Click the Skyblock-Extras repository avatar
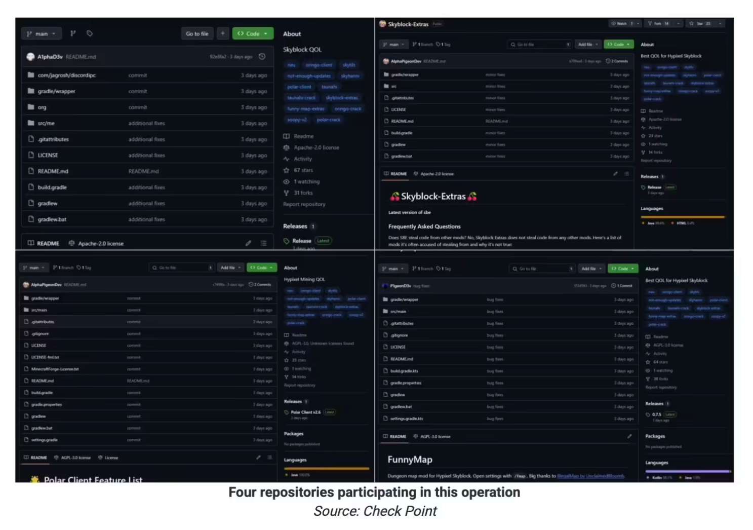Screen dimensions: 753x530 point(383,24)
